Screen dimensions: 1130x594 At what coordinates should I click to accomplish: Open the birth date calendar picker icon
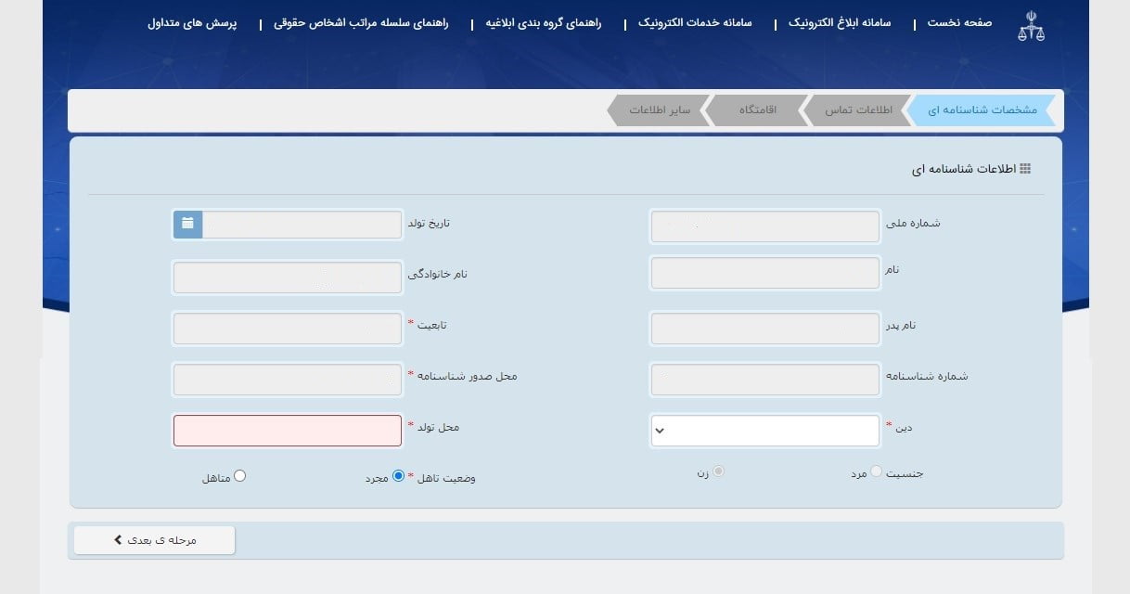click(x=188, y=223)
